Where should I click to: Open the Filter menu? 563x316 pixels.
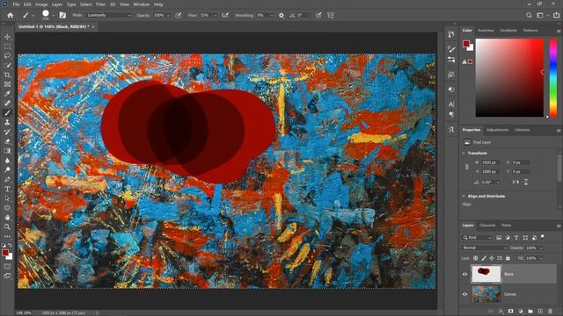pos(100,4)
